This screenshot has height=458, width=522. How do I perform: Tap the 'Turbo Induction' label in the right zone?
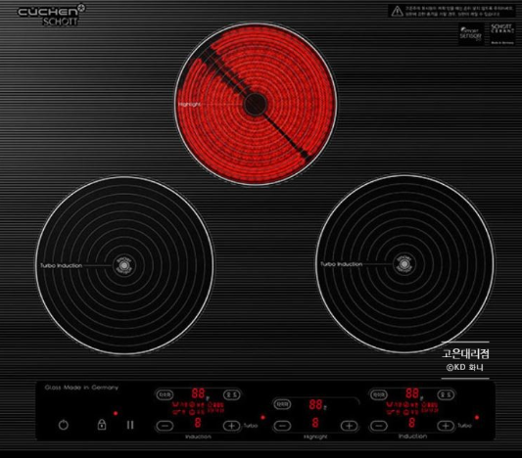[342, 264]
